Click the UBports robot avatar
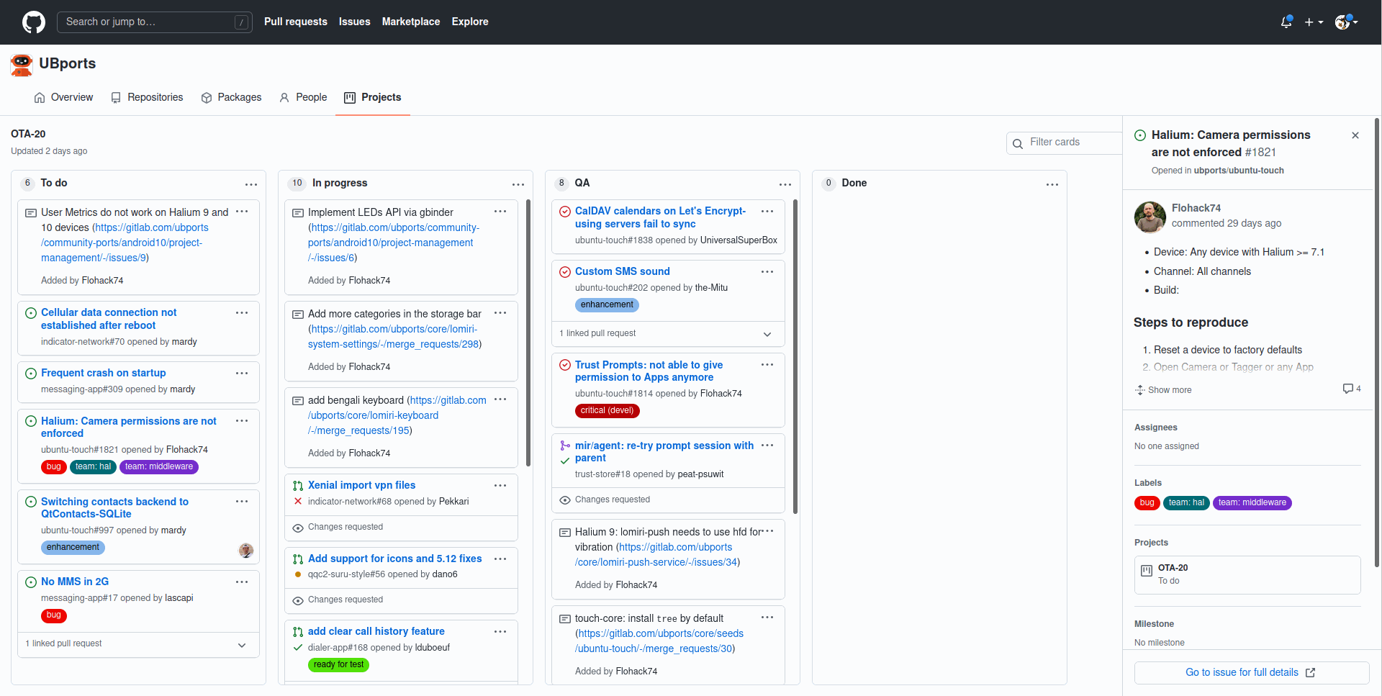This screenshot has width=1382, height=696. tap(22, 64)
